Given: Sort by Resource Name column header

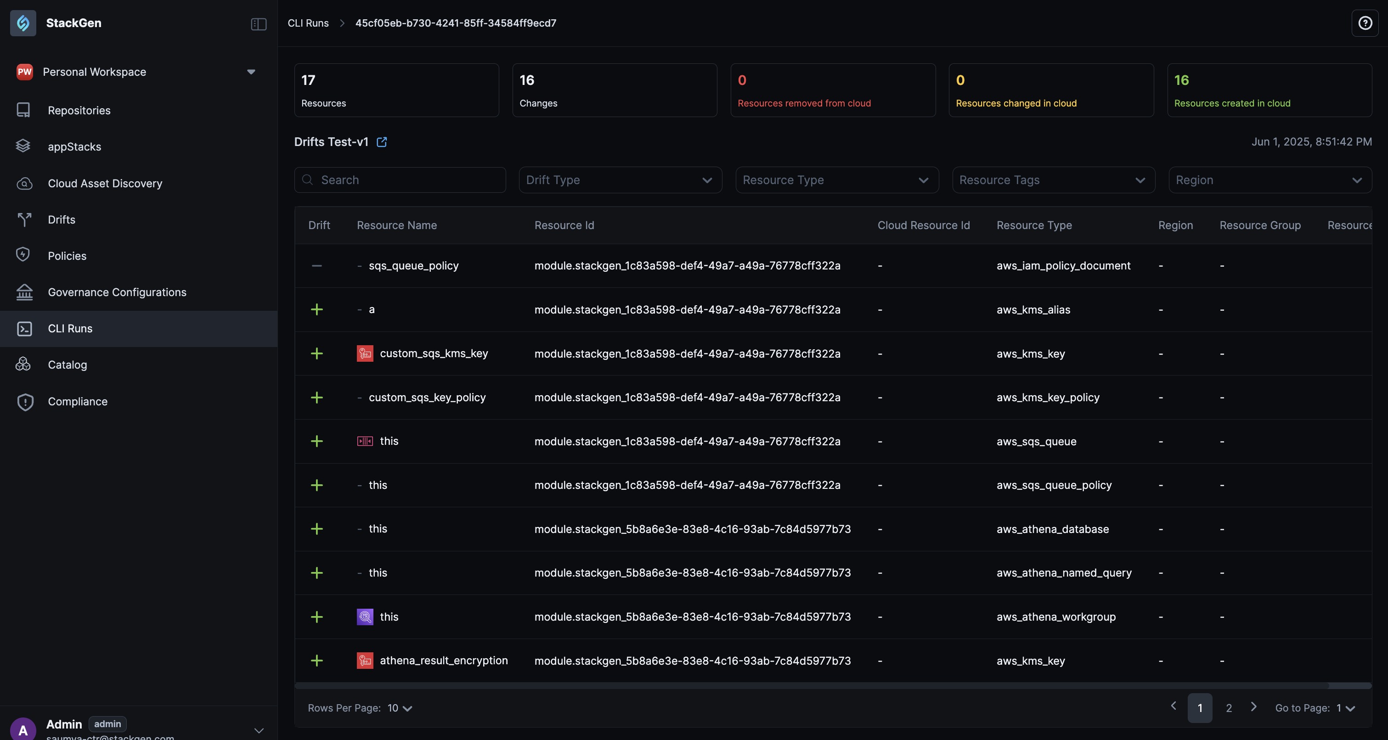Looking at the screenshot, I should [x=396, y=225].
